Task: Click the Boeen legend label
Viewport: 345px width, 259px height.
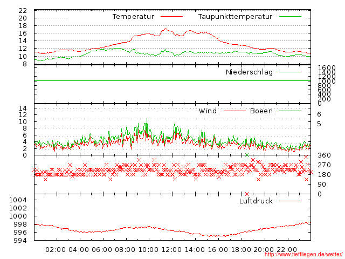Action: pyautogui.click(x=261, y=111)
